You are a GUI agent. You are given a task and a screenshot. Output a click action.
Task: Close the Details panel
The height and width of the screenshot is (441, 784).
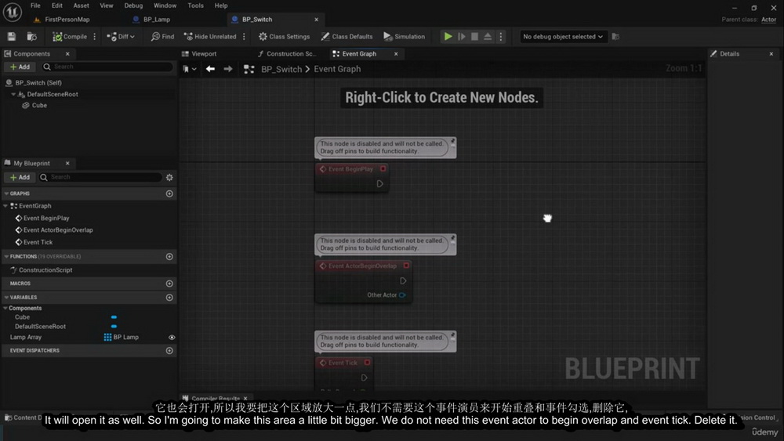[771, 54]
